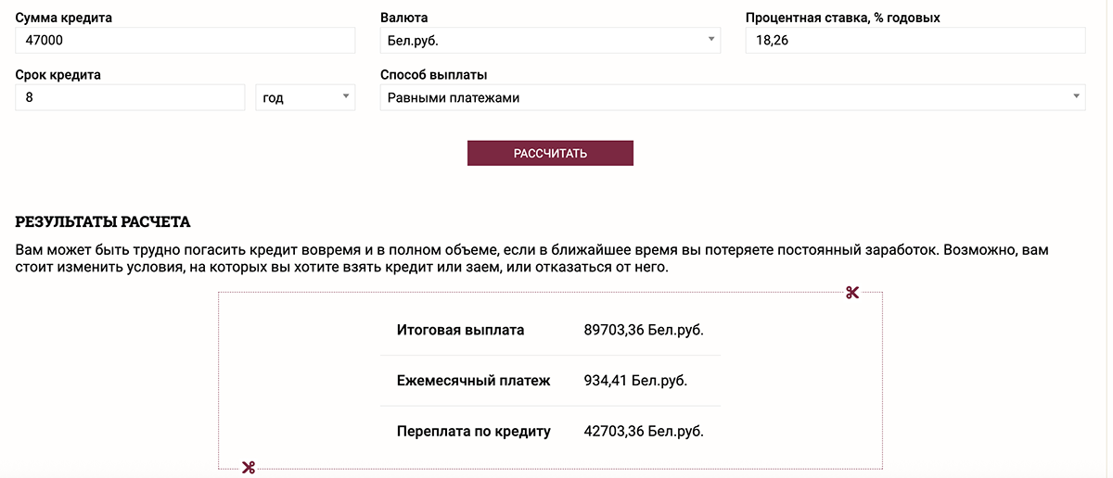Click the 'Процентная ставка, % годовых' label
The image size is (1113, 478).
(x=842, y=18)
